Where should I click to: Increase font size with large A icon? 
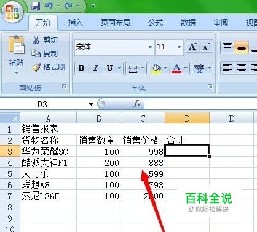(193, 47)
